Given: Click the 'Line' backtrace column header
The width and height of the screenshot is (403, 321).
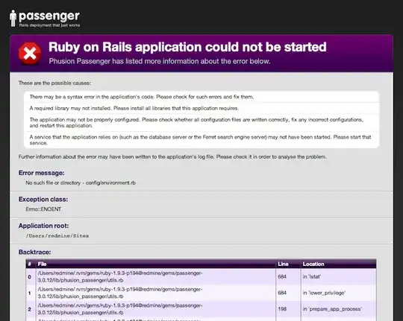Looking at the screenshot, I should (x=283, y=264).
